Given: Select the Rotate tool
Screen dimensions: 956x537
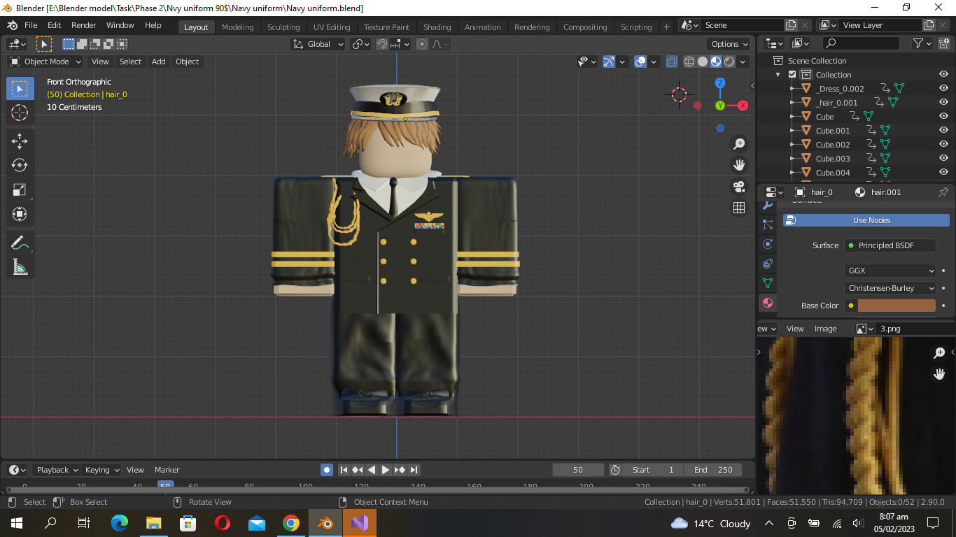Looking at the screenshot, I should click(x=20, y=165).
